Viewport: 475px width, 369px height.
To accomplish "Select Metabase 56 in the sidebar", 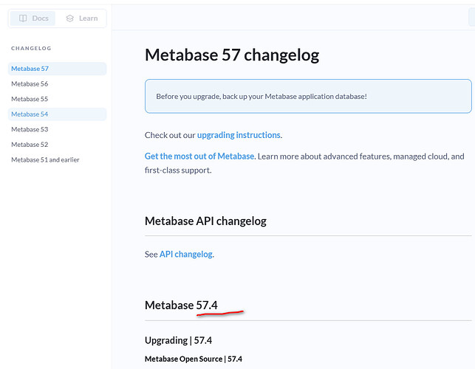I will point(30,84).
